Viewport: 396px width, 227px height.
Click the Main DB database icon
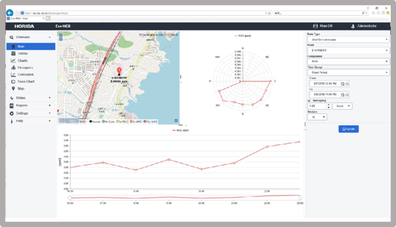315,26
